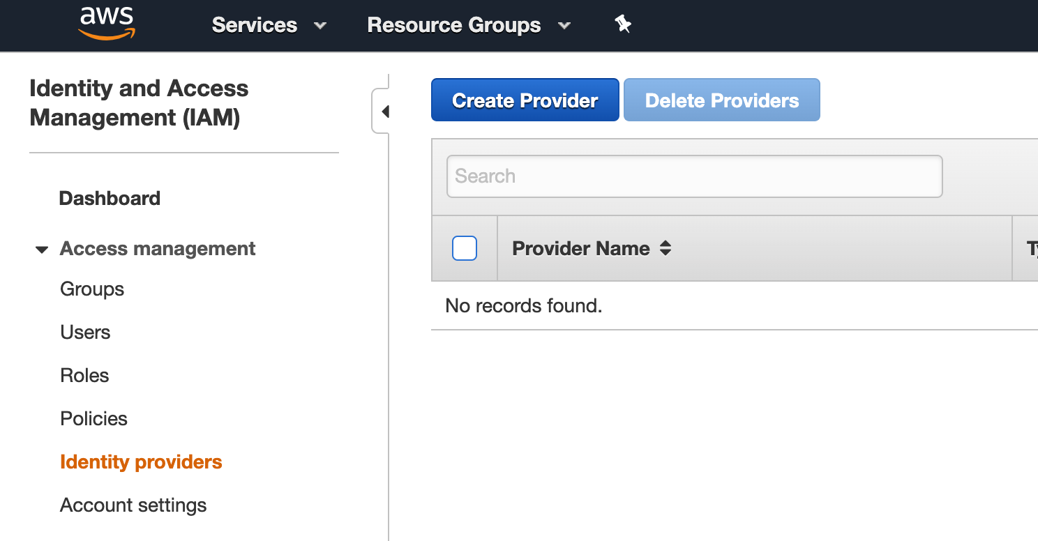
Task: Click the Provider Name column header
Action: pos(580,248)
